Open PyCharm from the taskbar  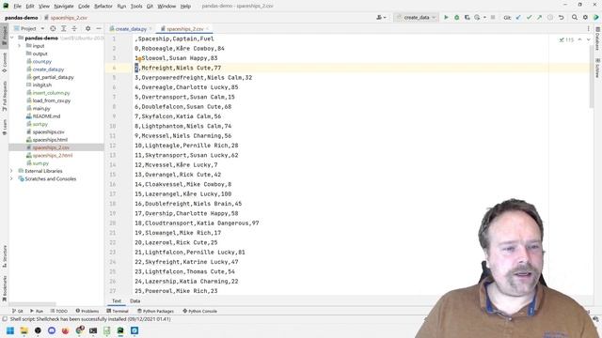coord(120,330)
